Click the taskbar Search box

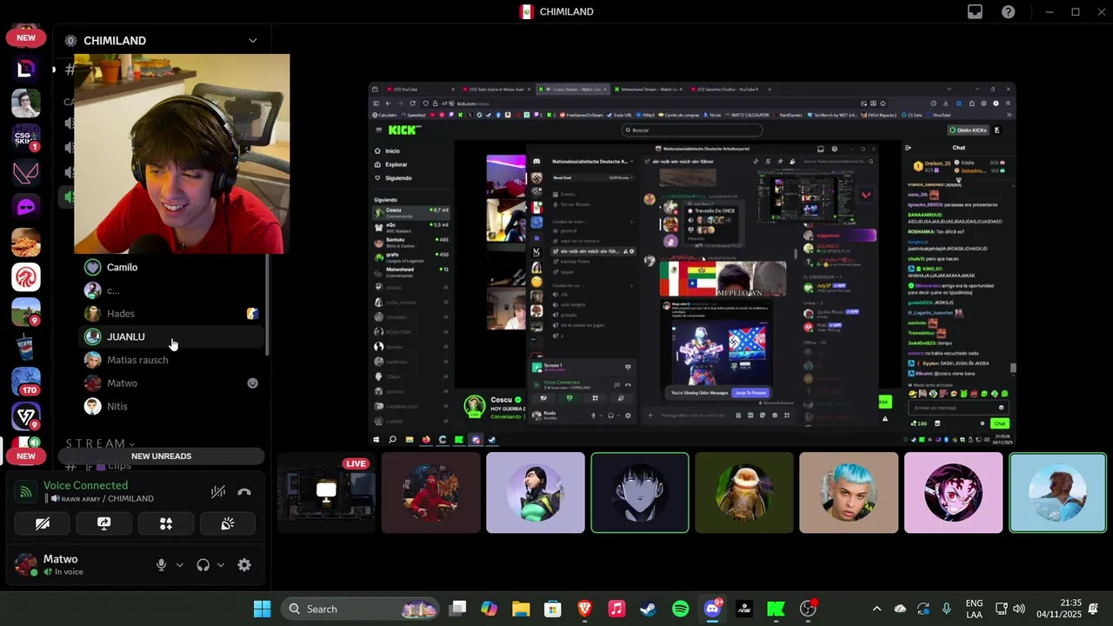pos(361,609)
